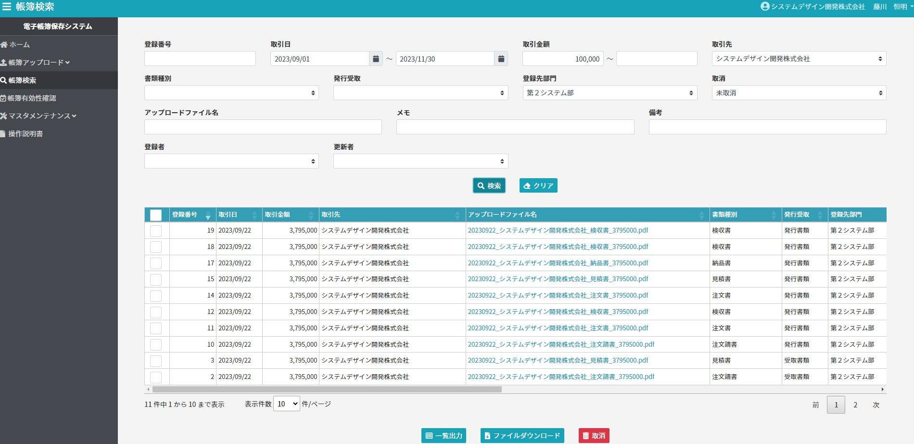The width and height of the screenshot is (914, 444).
Task: Click sort arrows on 登録番号 column
Action: pos(208,215)
